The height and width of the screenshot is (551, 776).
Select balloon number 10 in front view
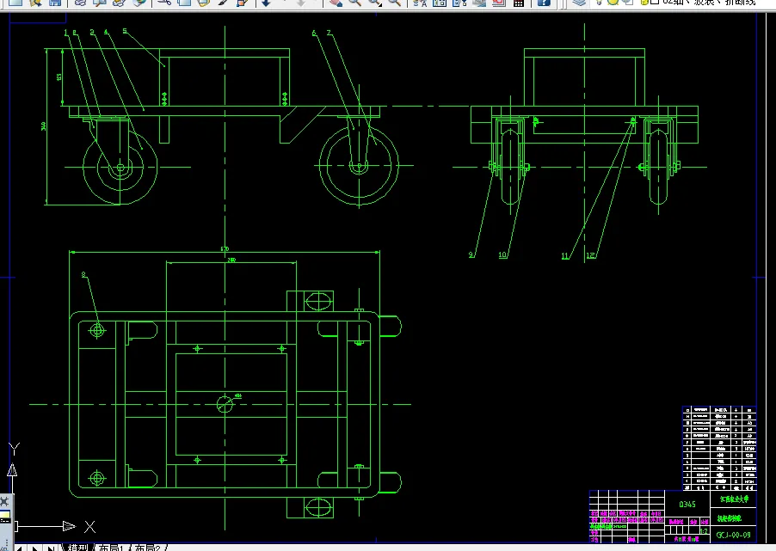pyautogui.click(x=502, y=254)
